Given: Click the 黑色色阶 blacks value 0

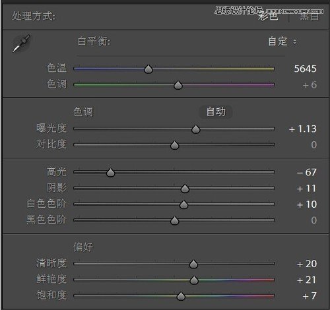Looking at the screenshot, I should pos(314,220).
